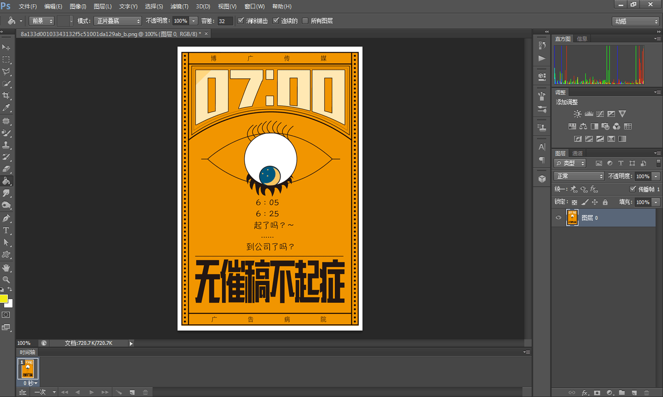663x397 pixels.
Task: Add a Brightness/Contrast adjustment
Action: click(577, 114)
